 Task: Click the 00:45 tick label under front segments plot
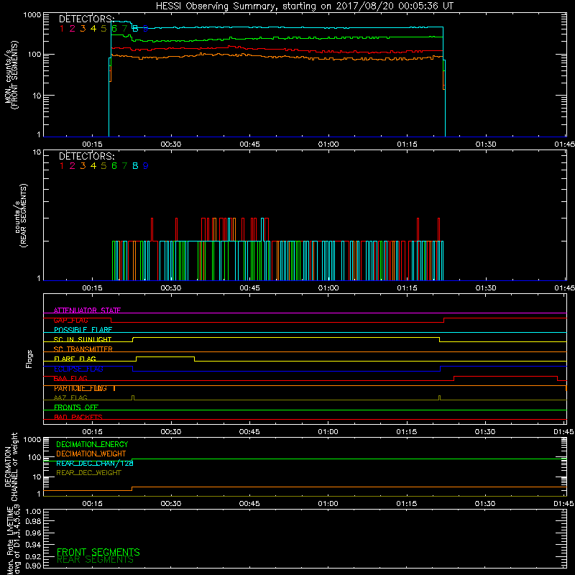[x=249, y=144]
